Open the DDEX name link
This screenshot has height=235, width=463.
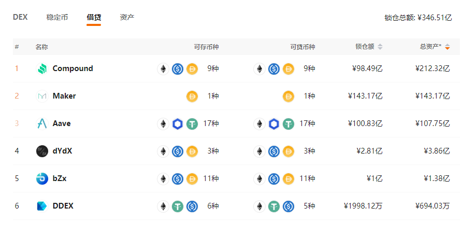pyautogui.click(x=63, y=206)
